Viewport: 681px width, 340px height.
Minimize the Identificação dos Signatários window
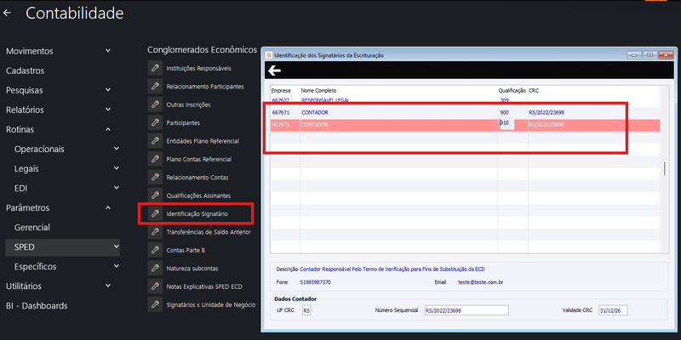pyautogui.click(x=634, y=55)
